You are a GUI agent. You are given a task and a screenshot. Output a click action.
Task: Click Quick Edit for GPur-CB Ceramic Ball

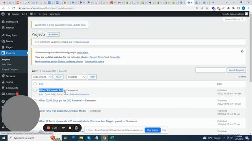[50, 94]
